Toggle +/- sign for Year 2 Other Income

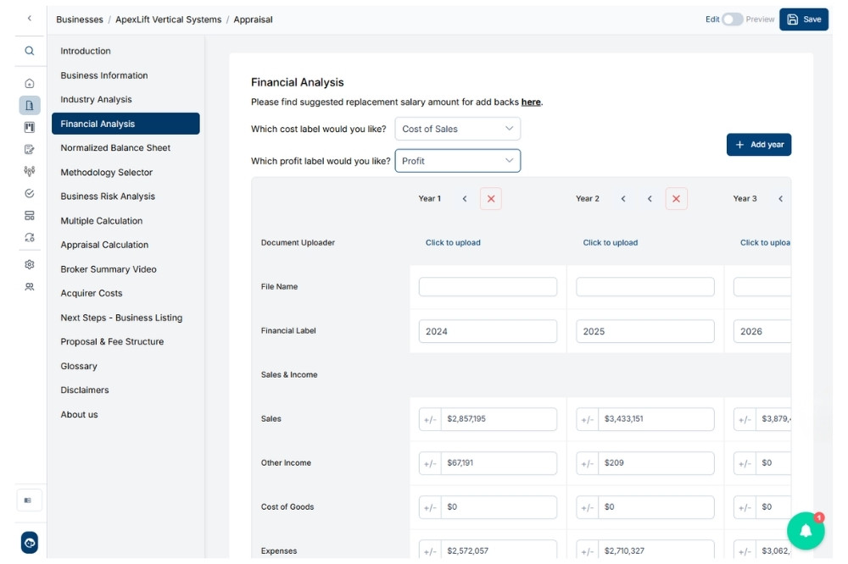pyautogui.click(x=588, y=463)
